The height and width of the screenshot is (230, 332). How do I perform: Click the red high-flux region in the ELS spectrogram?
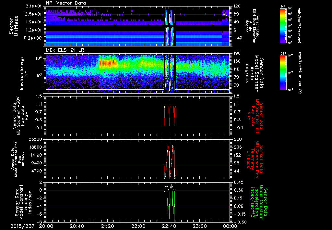pyautogui.click(x=107, y=63)
